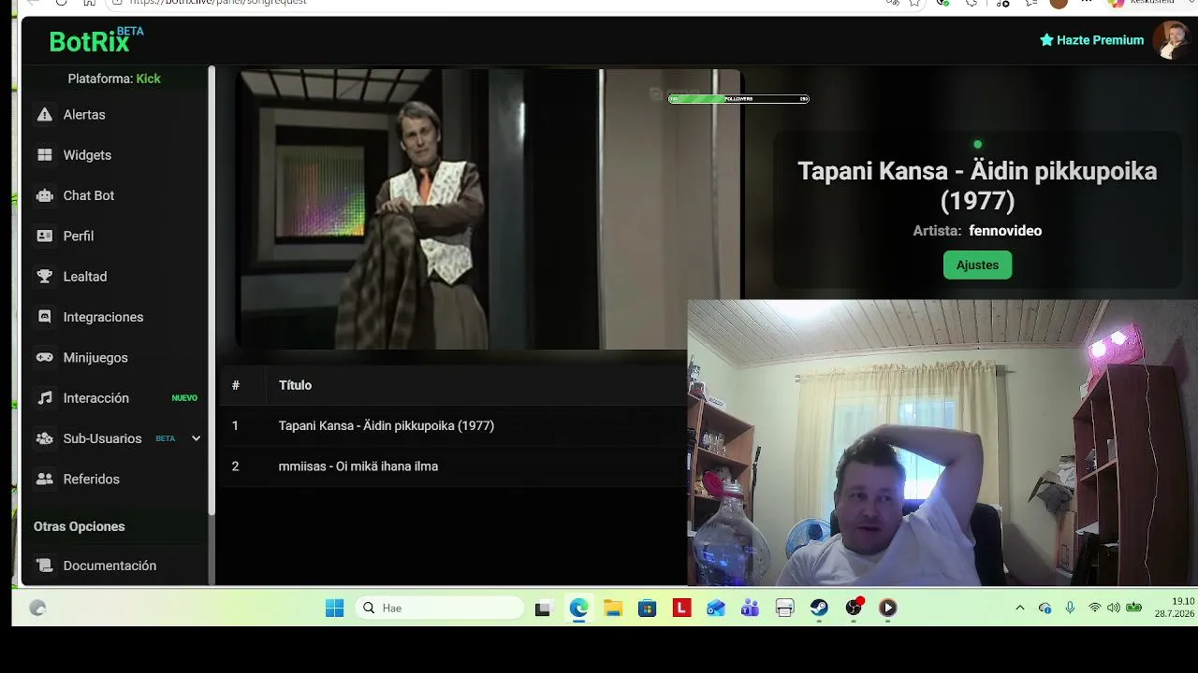This screenshot has height=673, width=1198.
Task: Click the 'Título' column header
Action: tap(295, 385)
